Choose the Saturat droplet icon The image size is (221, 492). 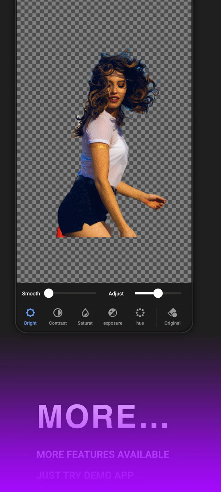[85, 313]
